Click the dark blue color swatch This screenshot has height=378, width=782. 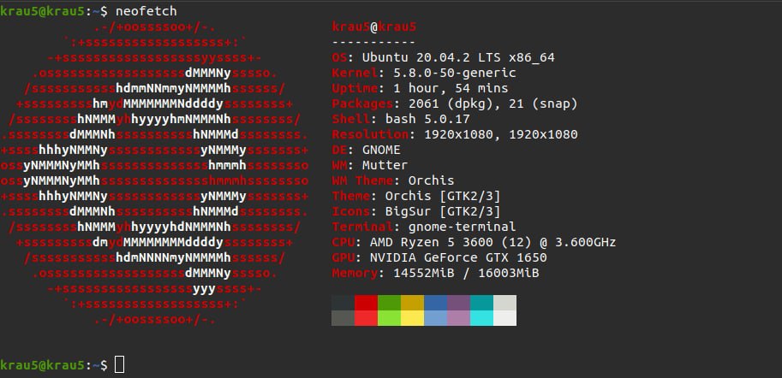tap(435, 302)
